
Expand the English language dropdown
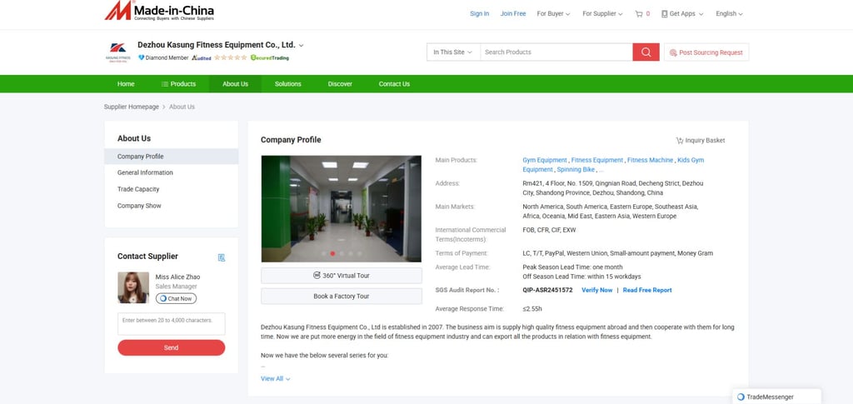(729, 13)
